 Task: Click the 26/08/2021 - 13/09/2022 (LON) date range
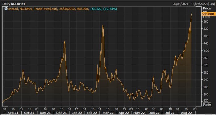coord(193,4)
